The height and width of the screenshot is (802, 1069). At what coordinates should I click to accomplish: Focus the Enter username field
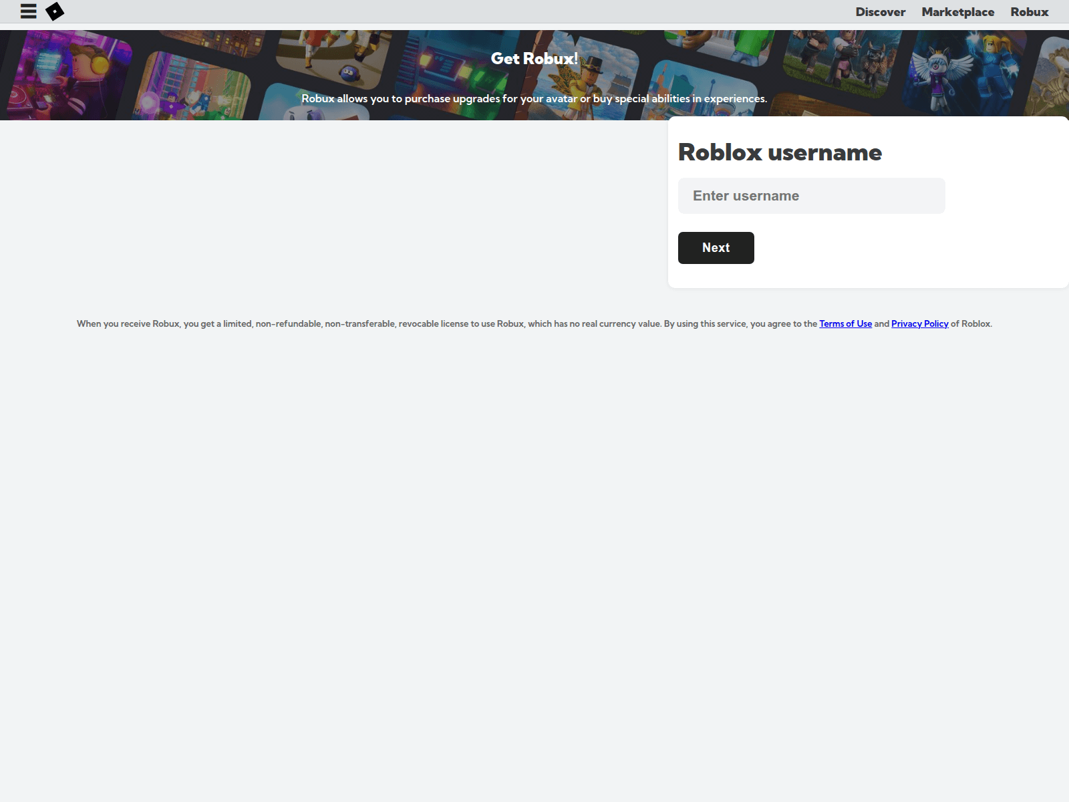pyautogui.click(x=811, y=196)
